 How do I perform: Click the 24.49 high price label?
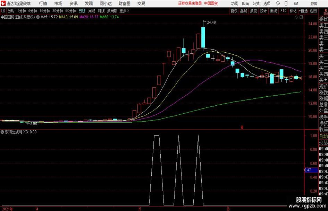pos(211,23)
